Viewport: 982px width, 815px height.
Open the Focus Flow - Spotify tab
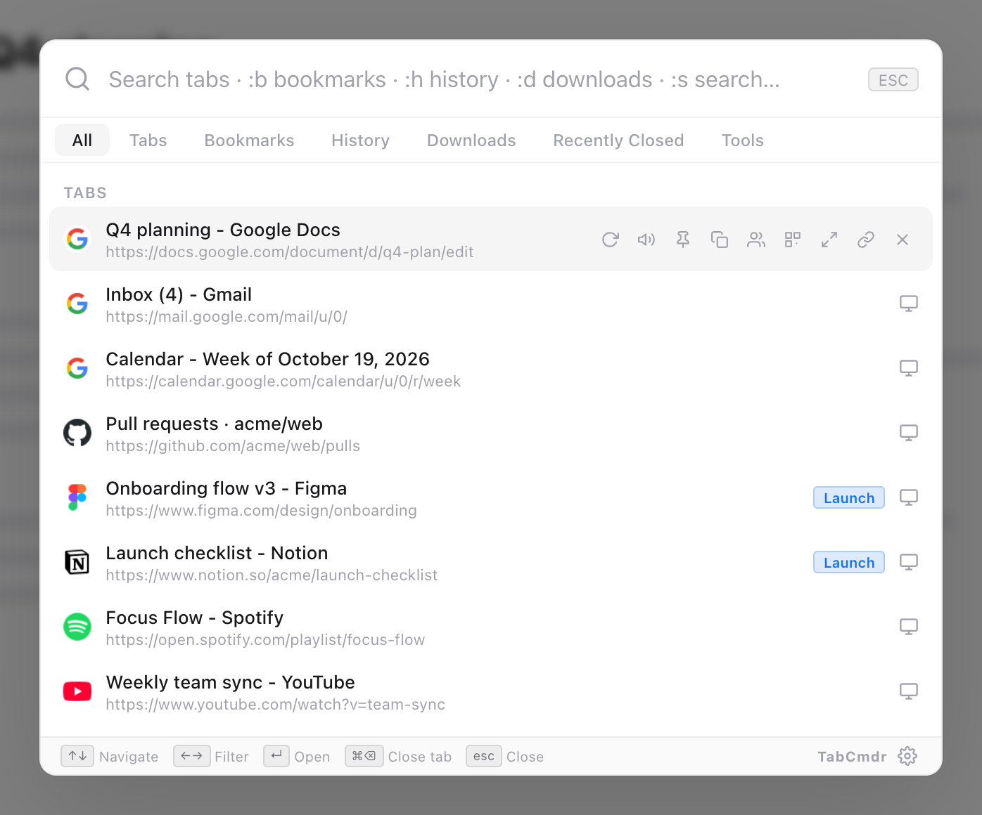[491, 627]
